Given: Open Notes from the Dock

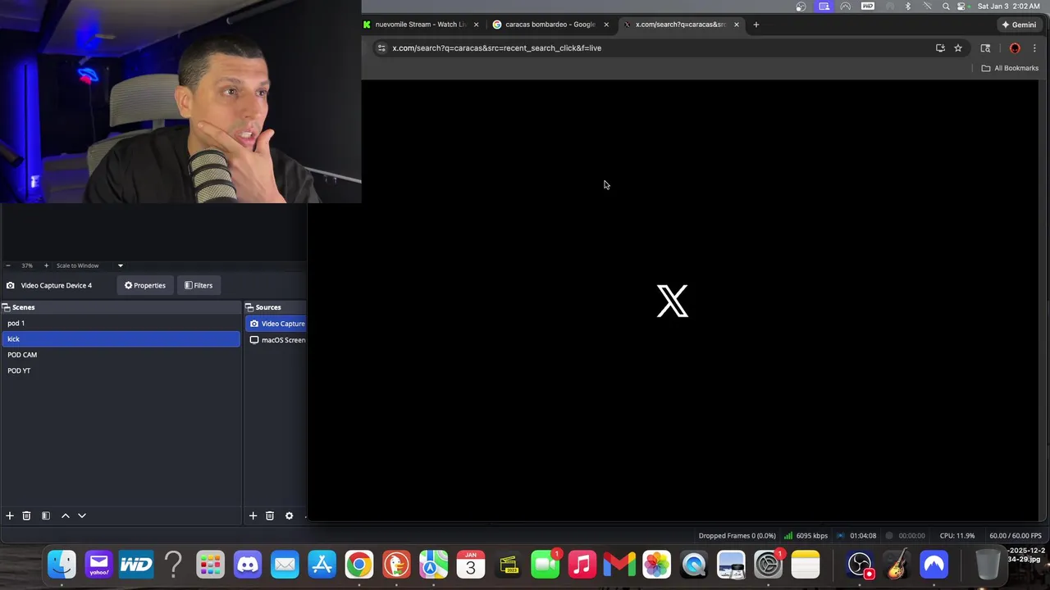Looking at the screenshot, I should pyautogui.click(x=806, y=565).
